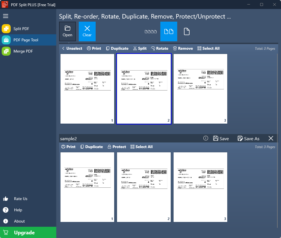Click Unselect in the top toolbar
This screenshot has height=238, width=281.
point(72,48)
